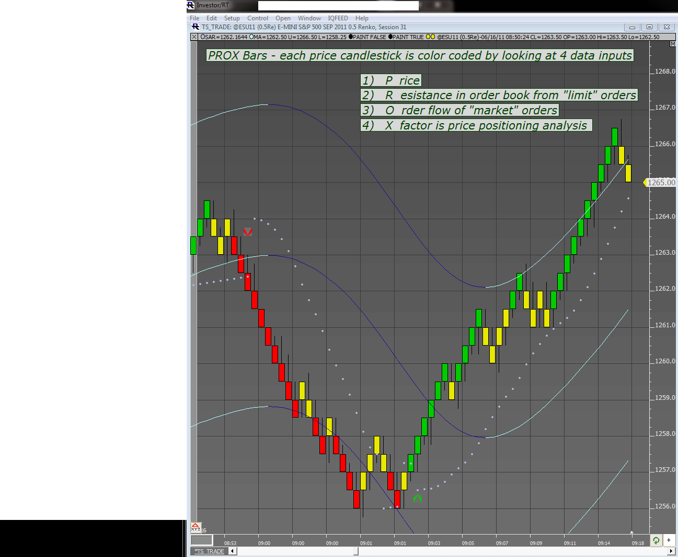Click the Investor/RT application icon
The width and height of the screenshot is (678, 557).
[191, 5]
